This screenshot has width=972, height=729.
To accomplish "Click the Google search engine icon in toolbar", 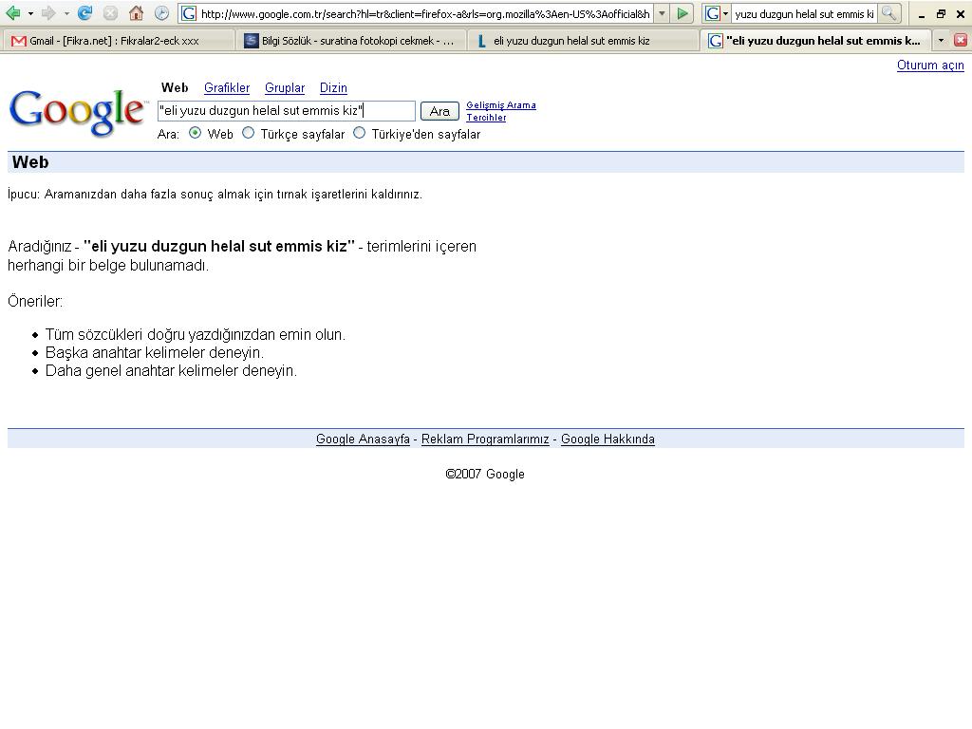I will point(713,13).
